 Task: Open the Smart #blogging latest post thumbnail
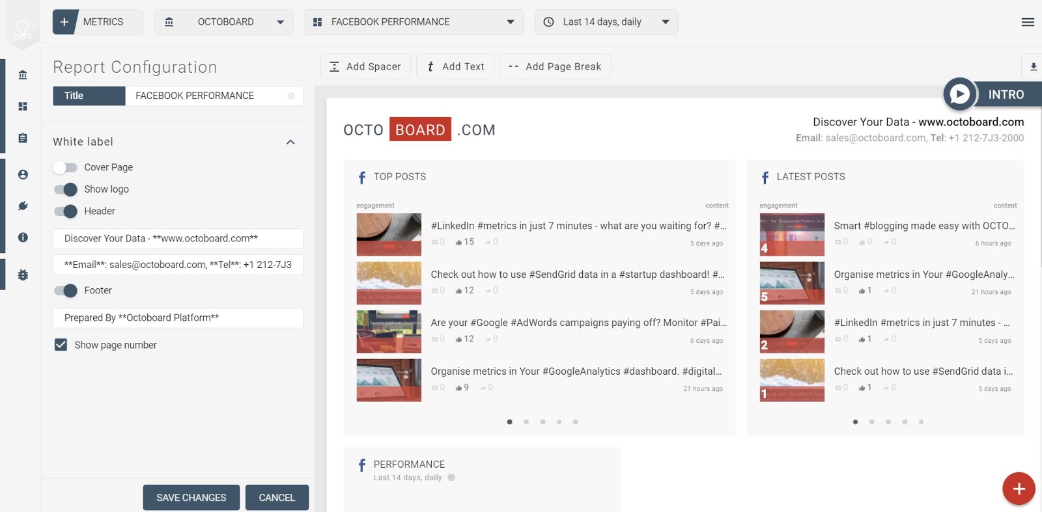pyautogui.click(x=792, y=235)
